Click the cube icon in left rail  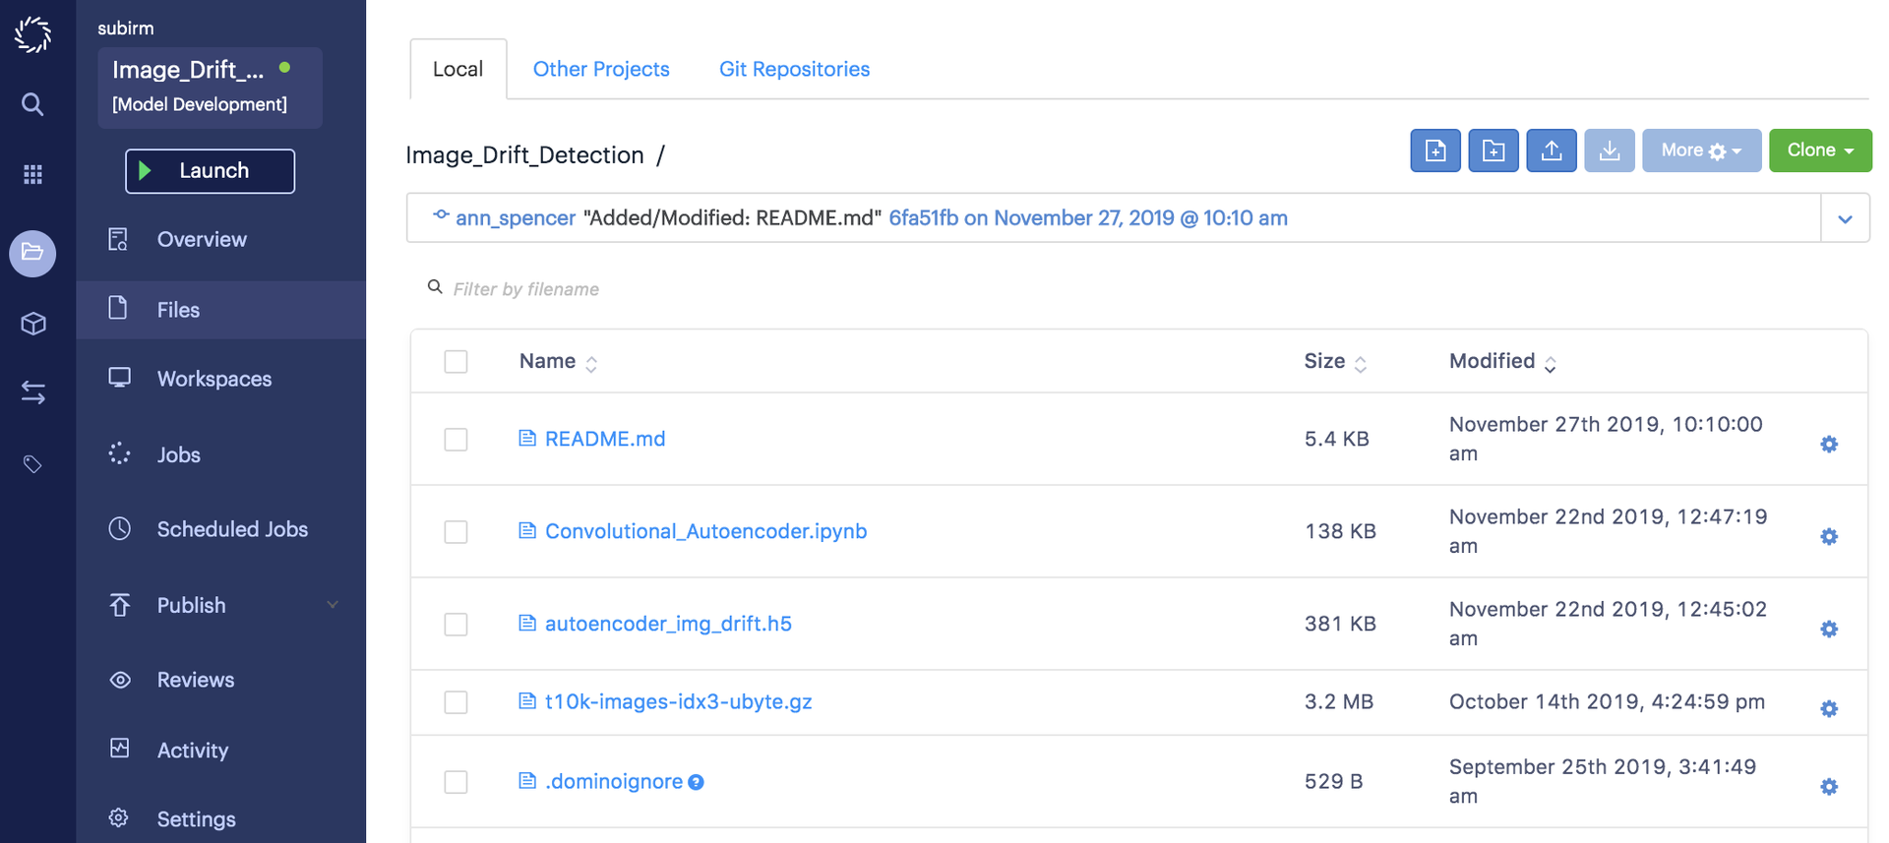click(32, 324)
